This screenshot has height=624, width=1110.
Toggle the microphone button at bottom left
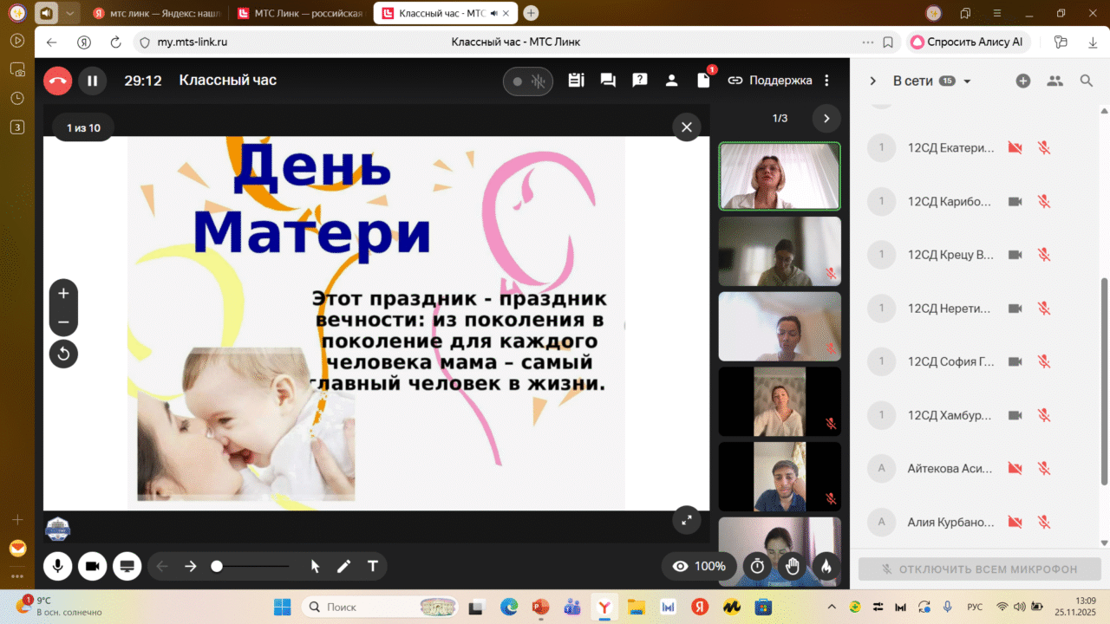[58, 566]
